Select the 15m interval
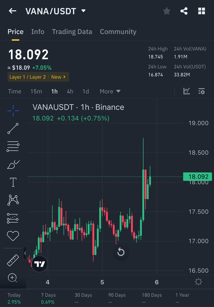The image size is (214, 307). point(36,91)
